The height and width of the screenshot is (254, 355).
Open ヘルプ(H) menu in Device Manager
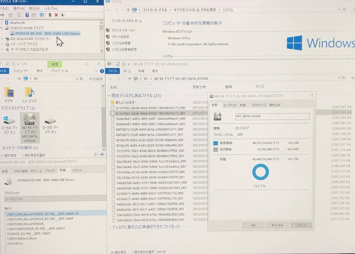point(51,9)
